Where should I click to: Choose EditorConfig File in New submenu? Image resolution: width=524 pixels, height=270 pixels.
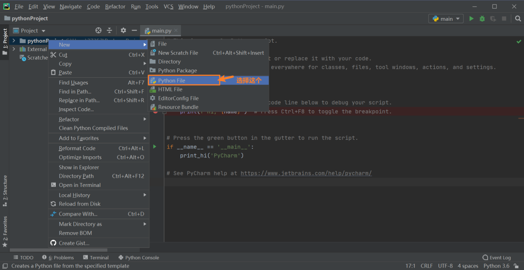208,99
